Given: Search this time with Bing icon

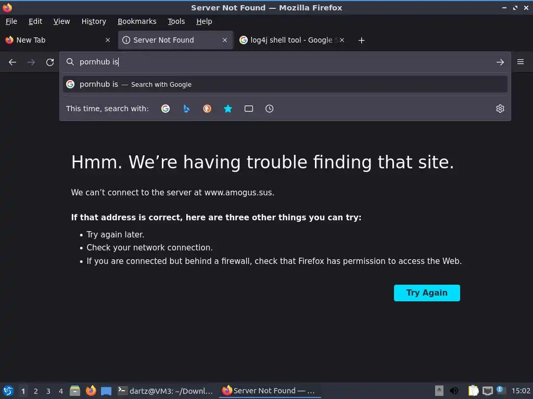Looking at the screenshot, I should coord(186,109).
